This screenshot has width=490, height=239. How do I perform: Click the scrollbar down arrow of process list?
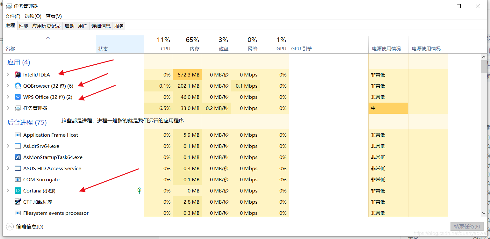click(484, 213)
